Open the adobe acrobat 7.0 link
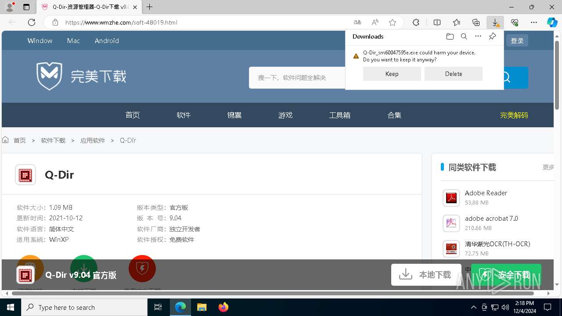This screenshot has width=562, height=316. pos(491,218)
